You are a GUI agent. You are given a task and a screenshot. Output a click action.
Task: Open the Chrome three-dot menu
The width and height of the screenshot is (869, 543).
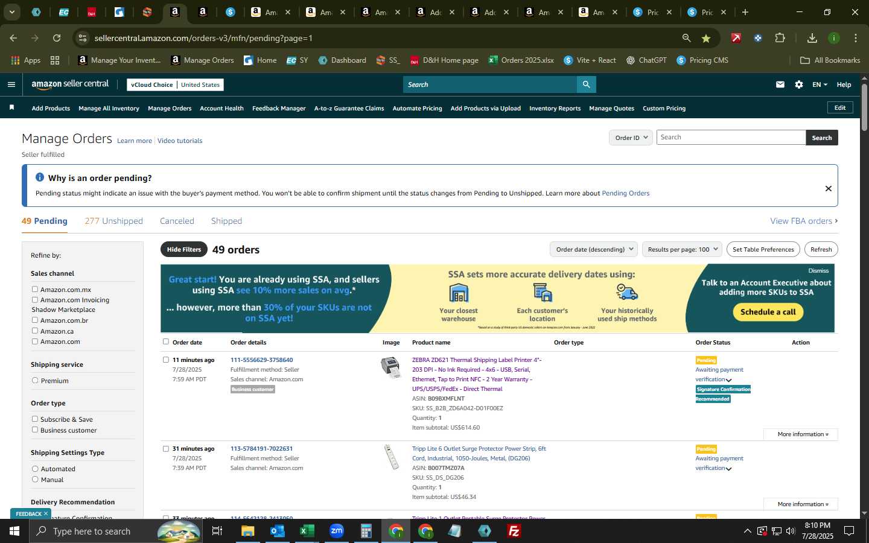pyautogui.click(x=856, y=38)
